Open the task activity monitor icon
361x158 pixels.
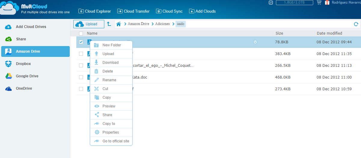pos(271,2)
